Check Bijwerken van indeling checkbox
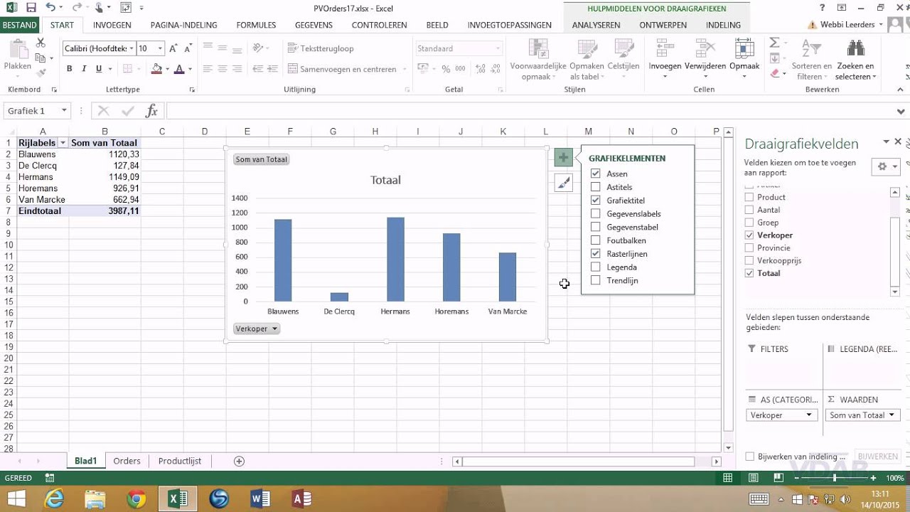Image resolution: width=910 pixels, height=512 pixels. [x=749, y=457]
